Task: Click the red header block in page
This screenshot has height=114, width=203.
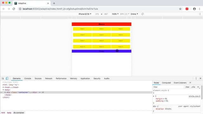Action: pos(101,24)
